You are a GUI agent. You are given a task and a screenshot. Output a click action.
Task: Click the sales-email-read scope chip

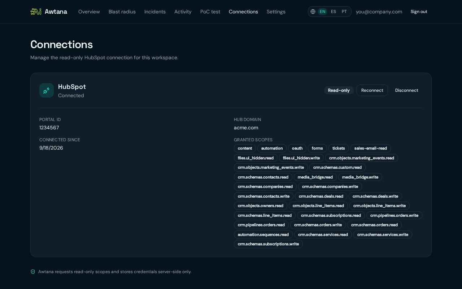[x=371, y=148]
